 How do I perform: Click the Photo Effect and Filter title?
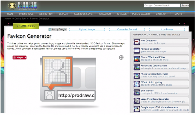[x=153, y=57]
